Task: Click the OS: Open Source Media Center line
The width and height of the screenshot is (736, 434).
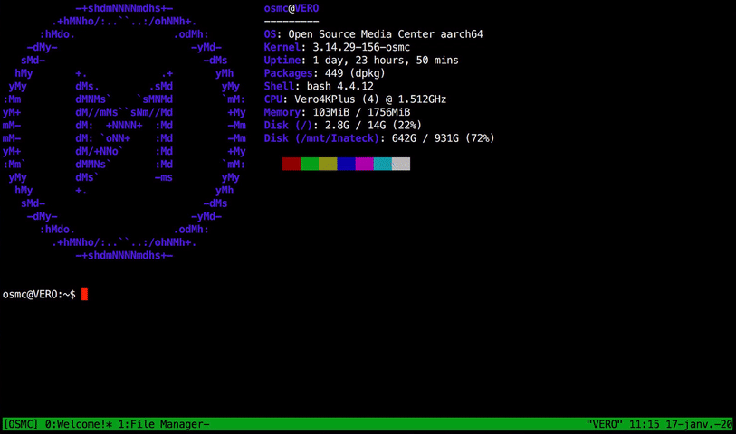Action: pos(374,34)
